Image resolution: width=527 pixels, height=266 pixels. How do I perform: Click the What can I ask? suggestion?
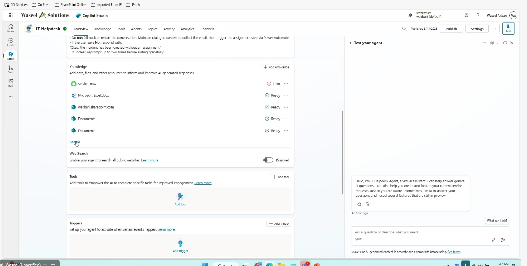click(497, 221)
